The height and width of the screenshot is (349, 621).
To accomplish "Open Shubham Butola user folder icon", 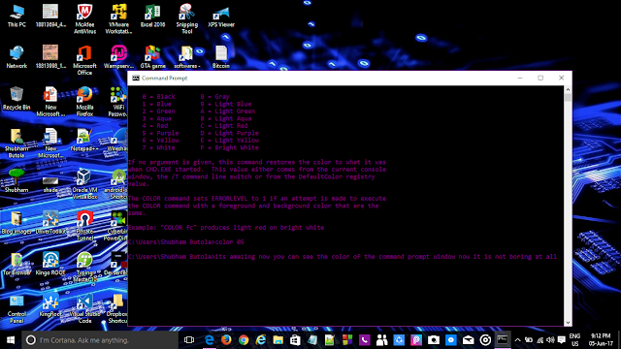I will 16,143.
